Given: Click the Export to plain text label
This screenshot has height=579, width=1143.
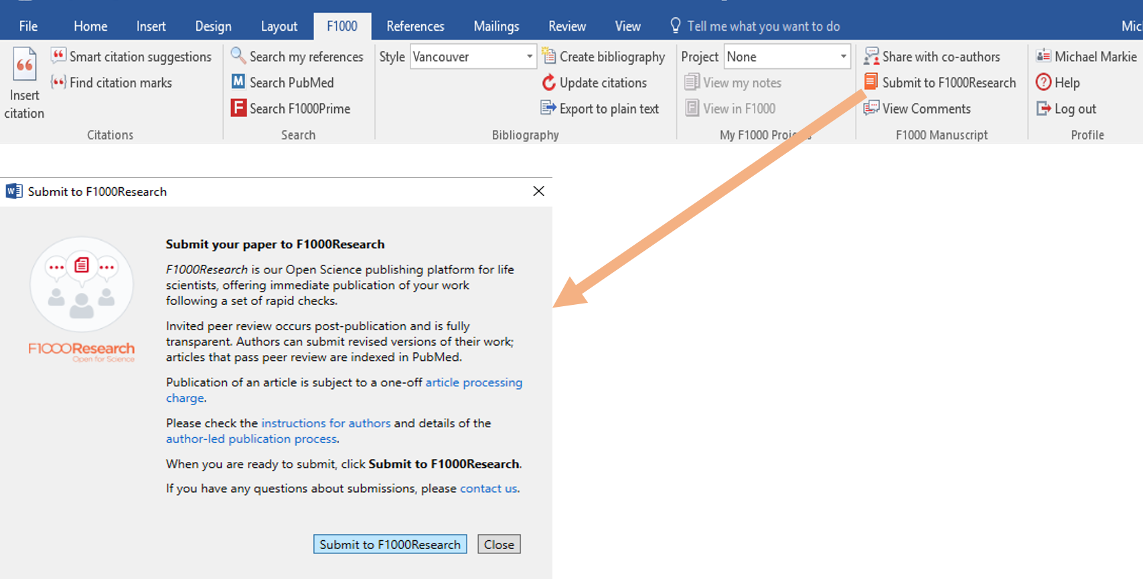Looking at the screenshot, I should click(x=609, y=109).
